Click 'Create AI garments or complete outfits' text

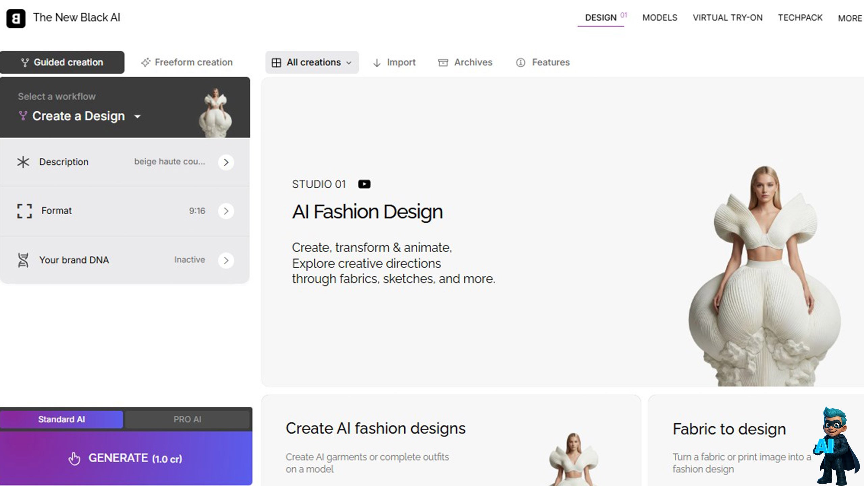click(x=367, y=463)
